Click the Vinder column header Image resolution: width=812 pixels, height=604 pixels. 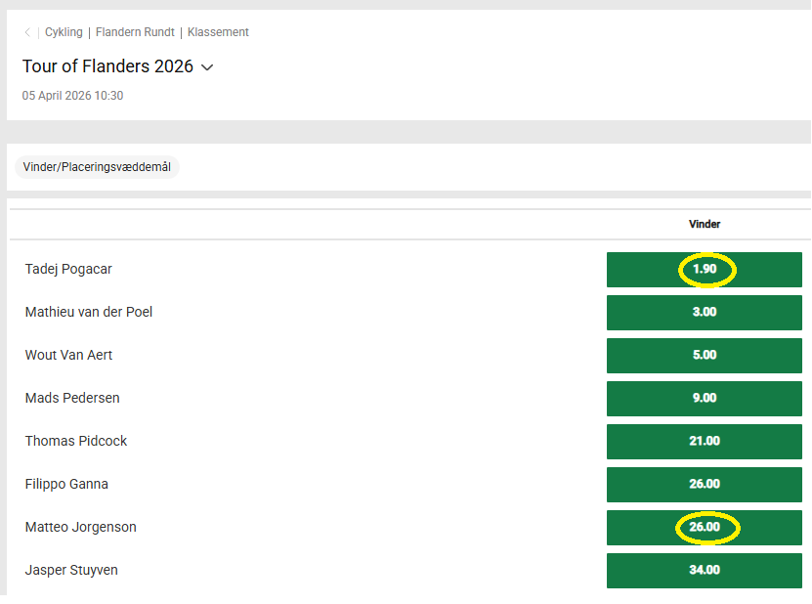705,224
